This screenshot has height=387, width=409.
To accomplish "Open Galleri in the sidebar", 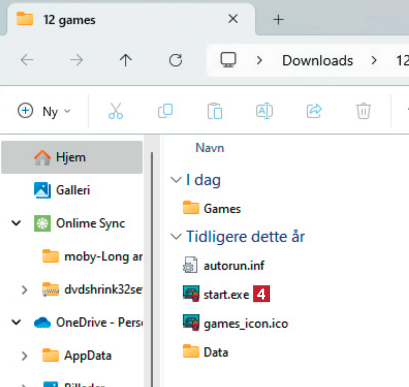I will (73, 190).
